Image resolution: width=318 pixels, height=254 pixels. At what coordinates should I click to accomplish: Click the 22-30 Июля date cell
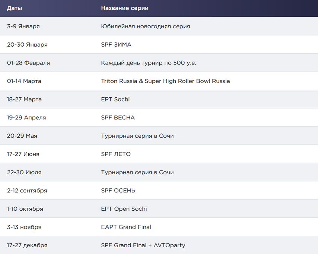24,172
